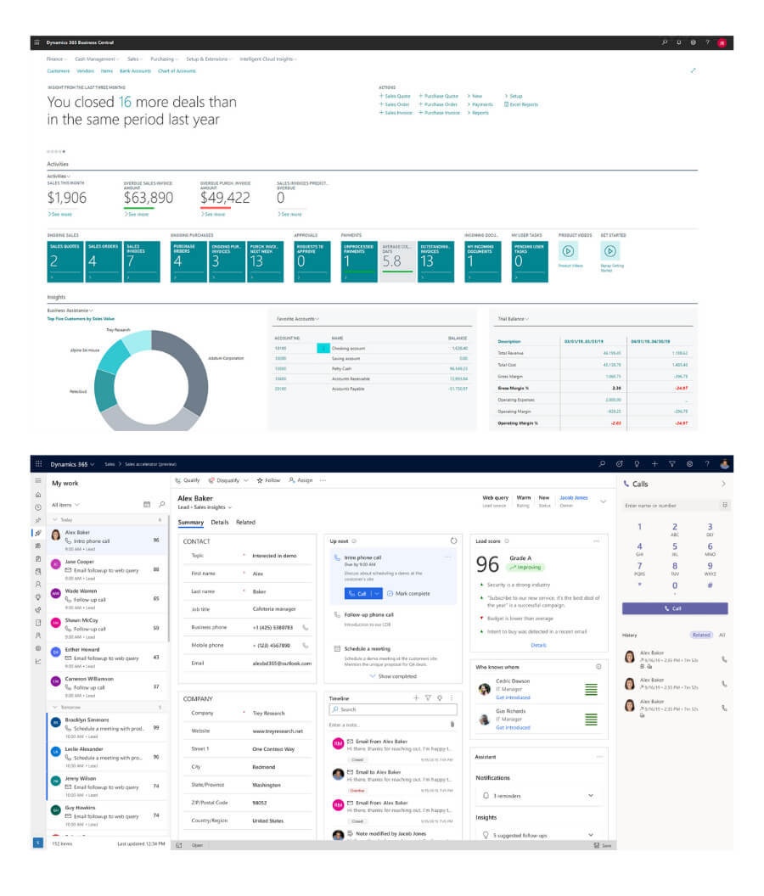Click the phone icon beside Business phone
764x896 pixels.
[305, 627]
